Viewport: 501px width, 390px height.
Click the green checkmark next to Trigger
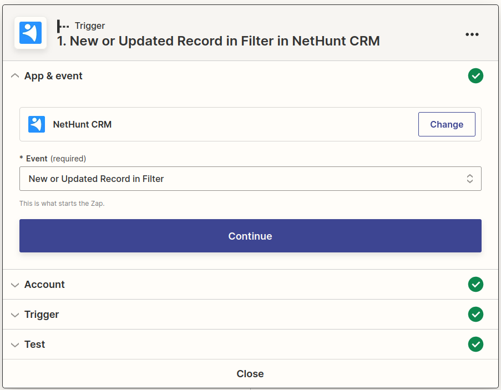(475, 314)
